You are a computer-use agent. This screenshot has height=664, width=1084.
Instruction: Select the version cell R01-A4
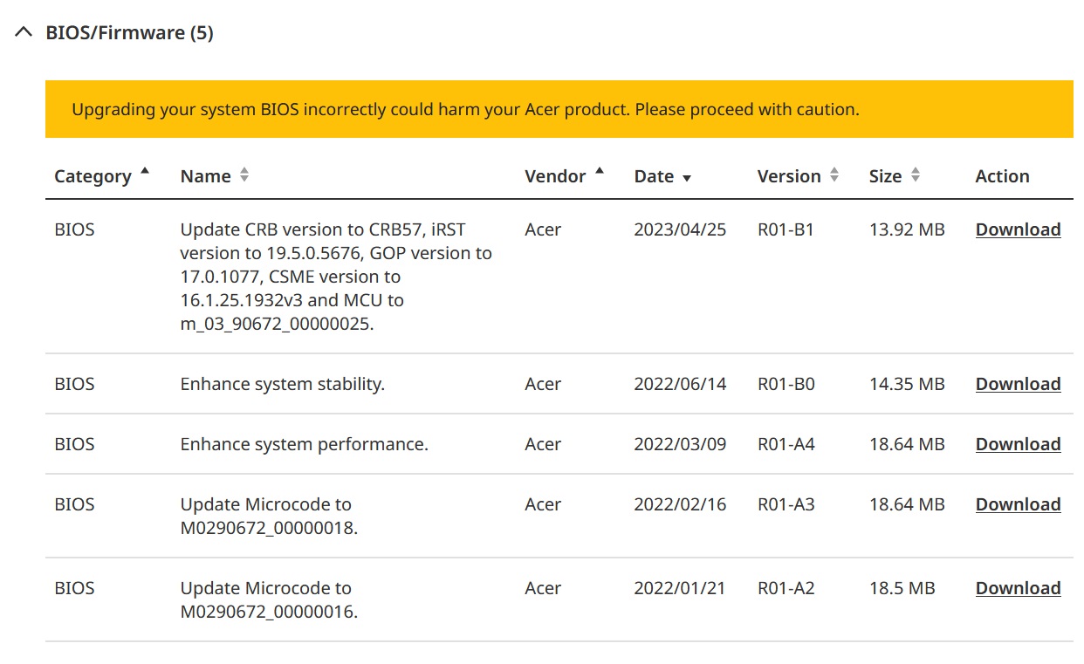[x=786, y=444]
